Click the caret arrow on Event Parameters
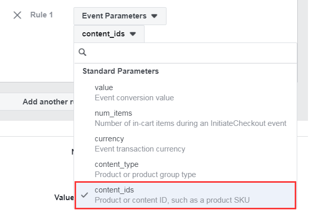 154,16
